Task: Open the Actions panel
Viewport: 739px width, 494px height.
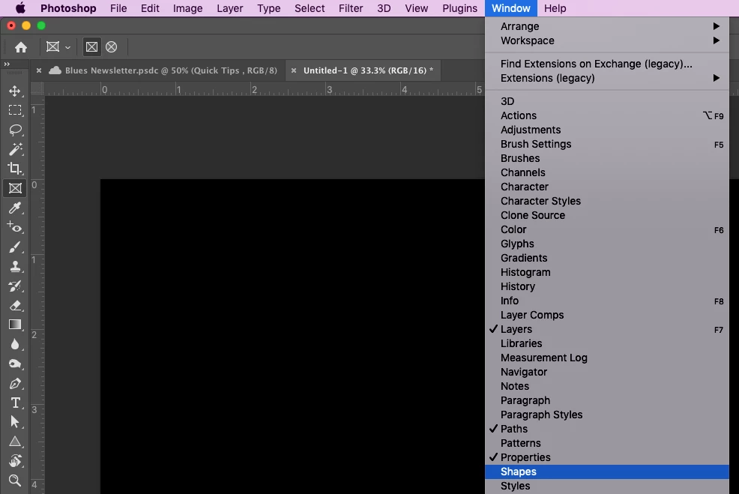Action: pos(607,116)
